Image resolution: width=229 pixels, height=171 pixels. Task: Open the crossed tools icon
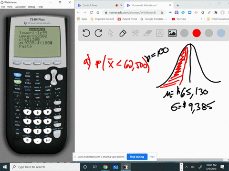(x=135, y=33)
